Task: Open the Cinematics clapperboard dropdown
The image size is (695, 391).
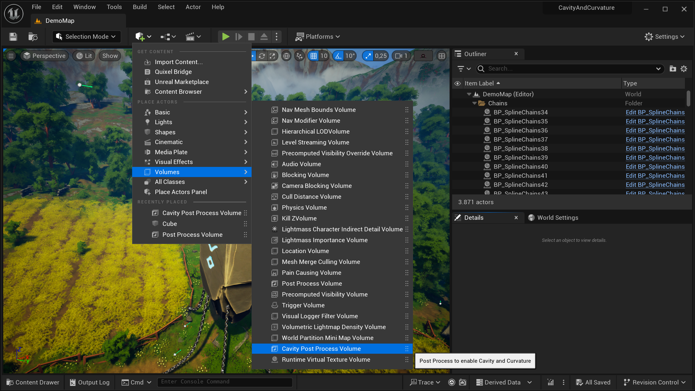Action: coord(193,37)
